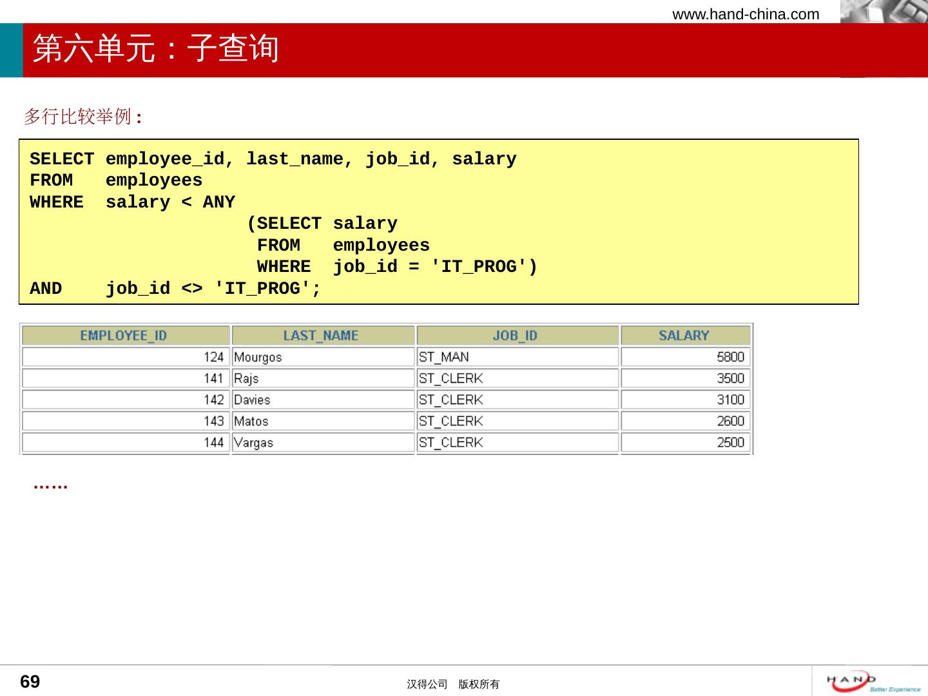Click the red ellipsis below the table

pos(50,485)
